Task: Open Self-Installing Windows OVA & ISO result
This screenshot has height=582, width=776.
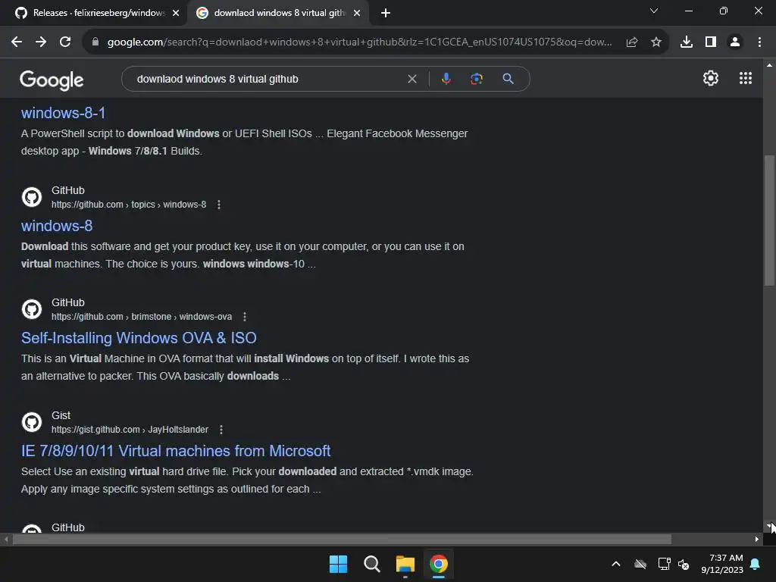Action: [139, 337]
